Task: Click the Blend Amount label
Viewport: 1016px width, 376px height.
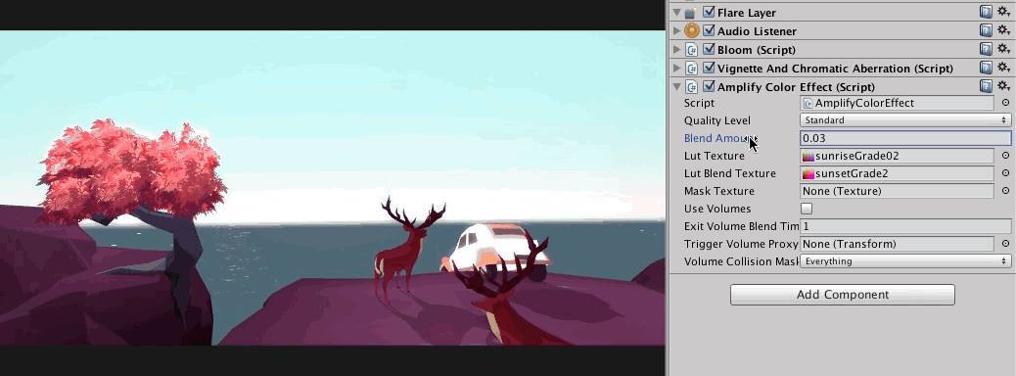Action: coord(719,138)
